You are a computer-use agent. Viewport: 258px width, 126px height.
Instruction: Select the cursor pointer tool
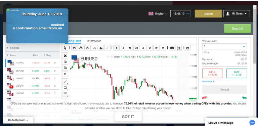click(65, 48)
